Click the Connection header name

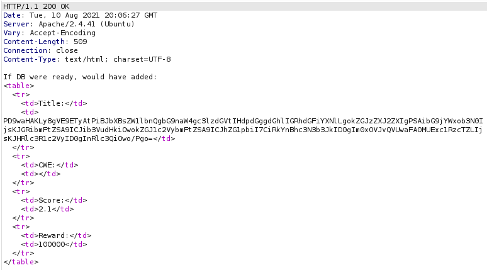[25, 50]
